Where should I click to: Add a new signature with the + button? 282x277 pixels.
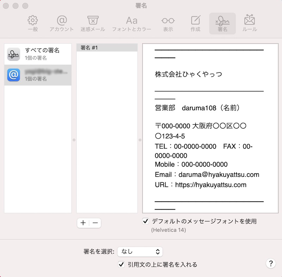(83, 223)
